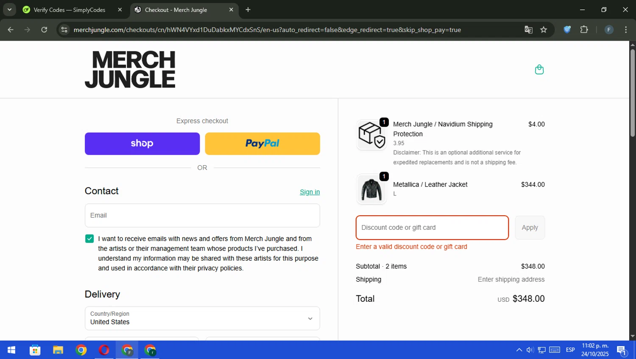Open the Country/Region dropdown

click(202, 318)
